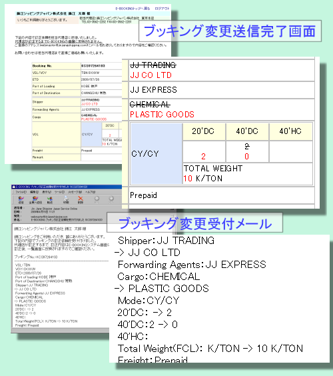
Task: Click the 'Cargo' label in the small form
Action: click(37, 117)
